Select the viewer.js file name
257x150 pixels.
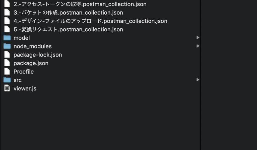click(25, 89)
